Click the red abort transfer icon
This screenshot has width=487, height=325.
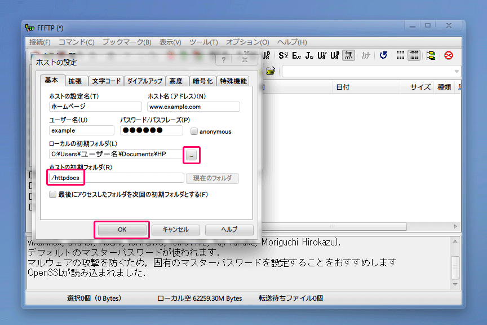(x=449, y=55)
